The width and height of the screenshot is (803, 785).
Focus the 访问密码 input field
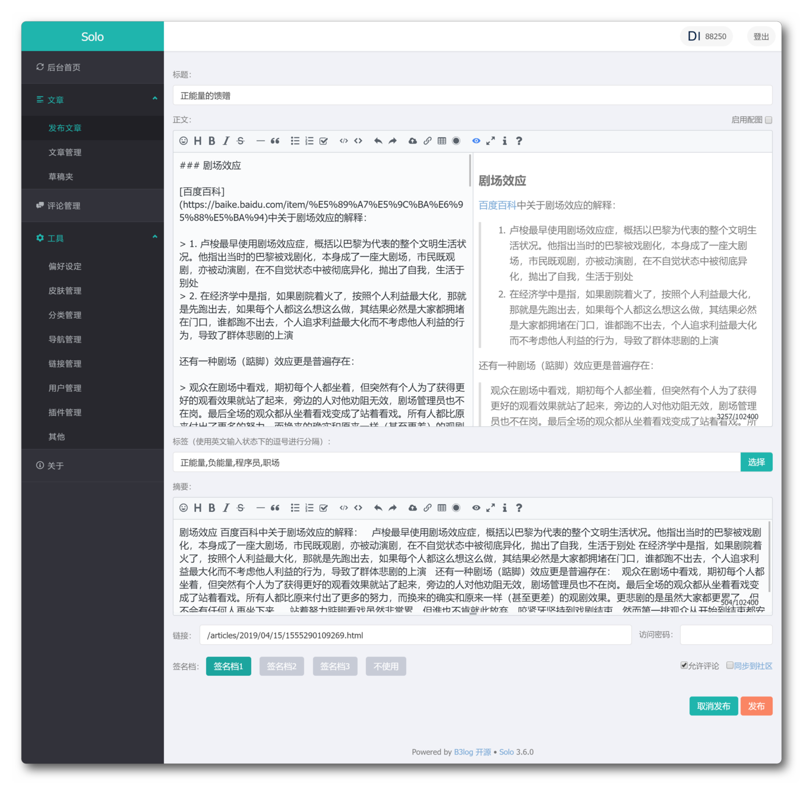coord(726,635)
